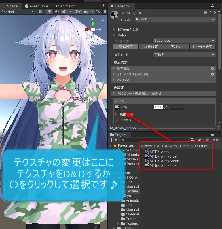The image size is (222, 229).
Task: Open gear on ライティング row
Action: pyautogui.click(x=212, y=74)
